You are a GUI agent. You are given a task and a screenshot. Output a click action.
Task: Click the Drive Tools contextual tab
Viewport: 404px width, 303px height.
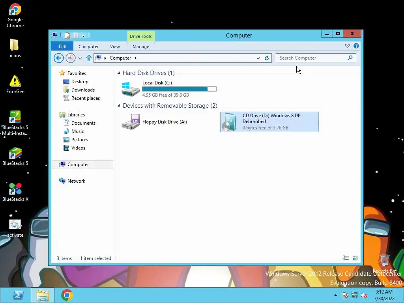[141, 36]
